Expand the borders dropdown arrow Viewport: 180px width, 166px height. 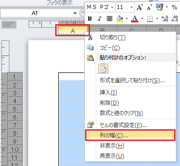click(157, 19)
